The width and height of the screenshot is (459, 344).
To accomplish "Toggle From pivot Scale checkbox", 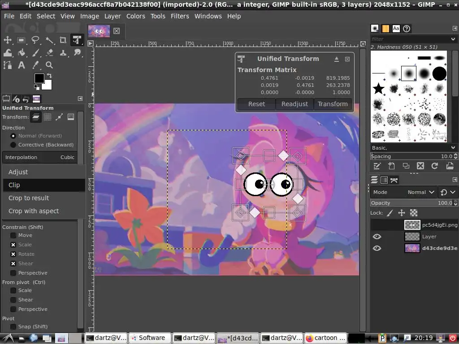I will click(13, 290).
